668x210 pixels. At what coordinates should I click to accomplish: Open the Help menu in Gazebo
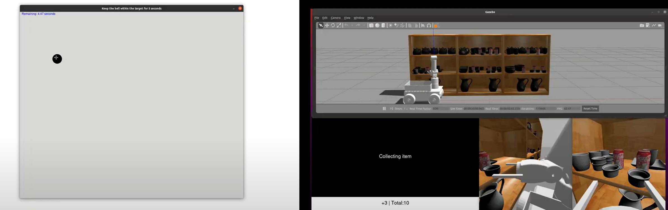pyautogui.click(x=370, y=18)
